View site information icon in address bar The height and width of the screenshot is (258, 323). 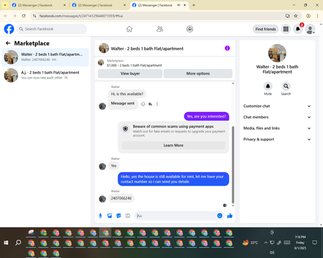point(34,16)
